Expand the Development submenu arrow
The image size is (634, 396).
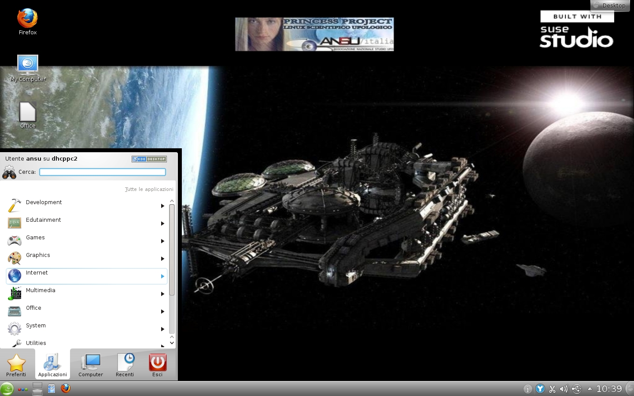click(162, 206)
